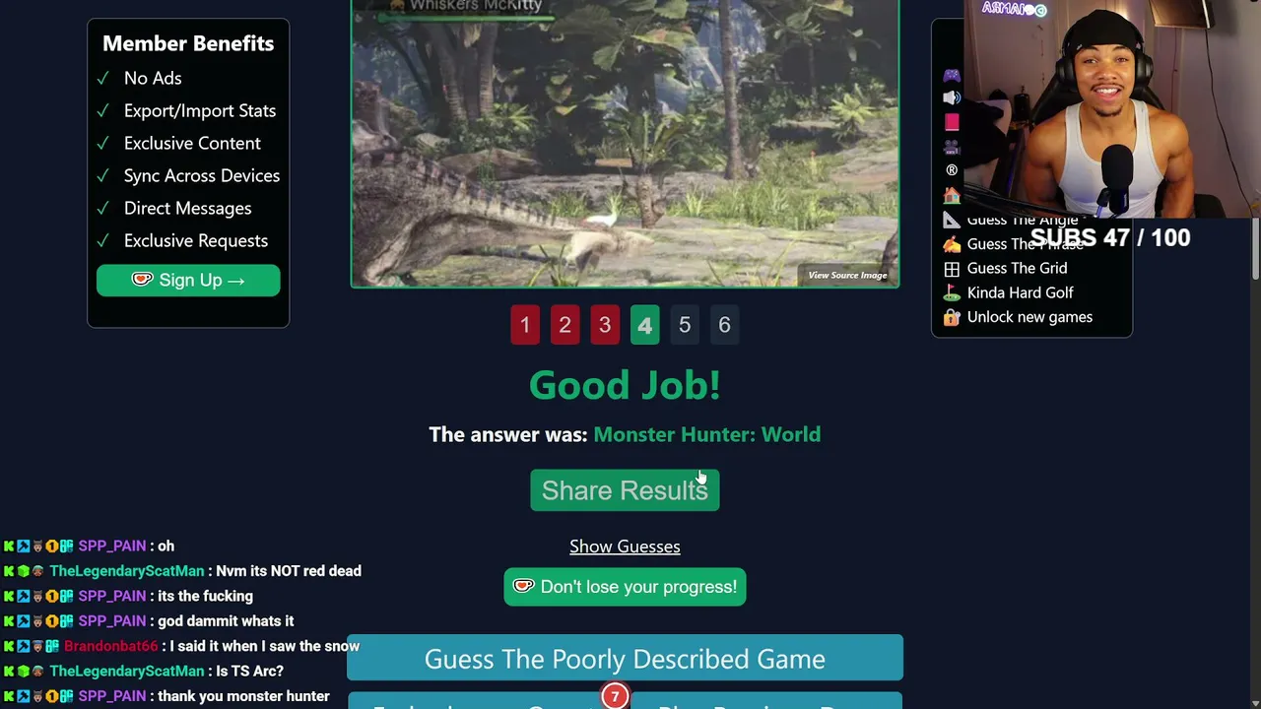Screen dimensions: 1261x709
Task: Open Kinda Hard Golf game
Action: [x=1020, y=292]
